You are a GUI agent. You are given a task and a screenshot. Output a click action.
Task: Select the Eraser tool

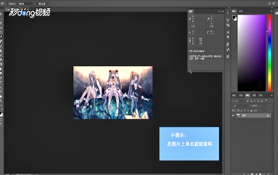point(1,60)
